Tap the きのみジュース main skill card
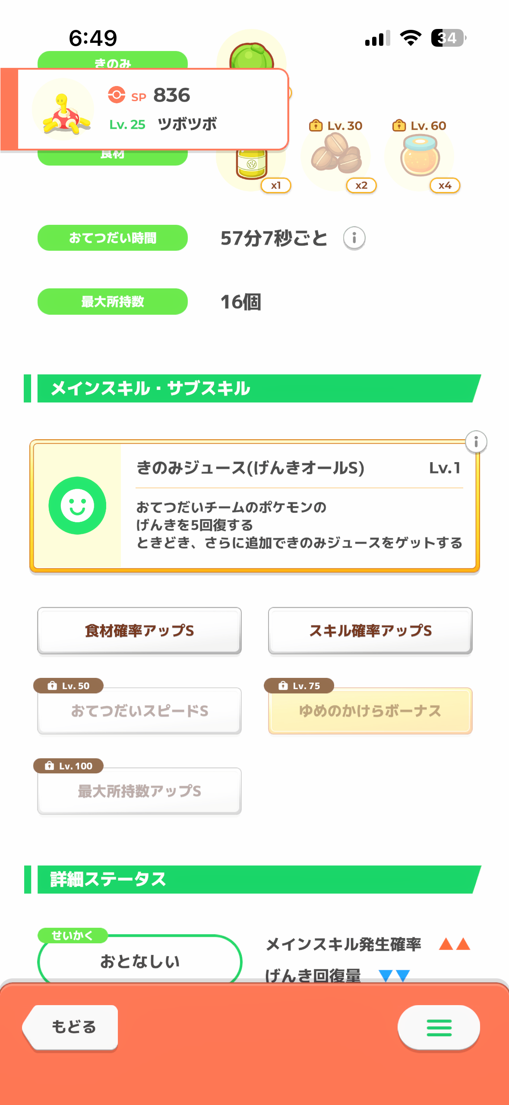509x1105 pixels. pyautogui.click(x=298, y=506)
